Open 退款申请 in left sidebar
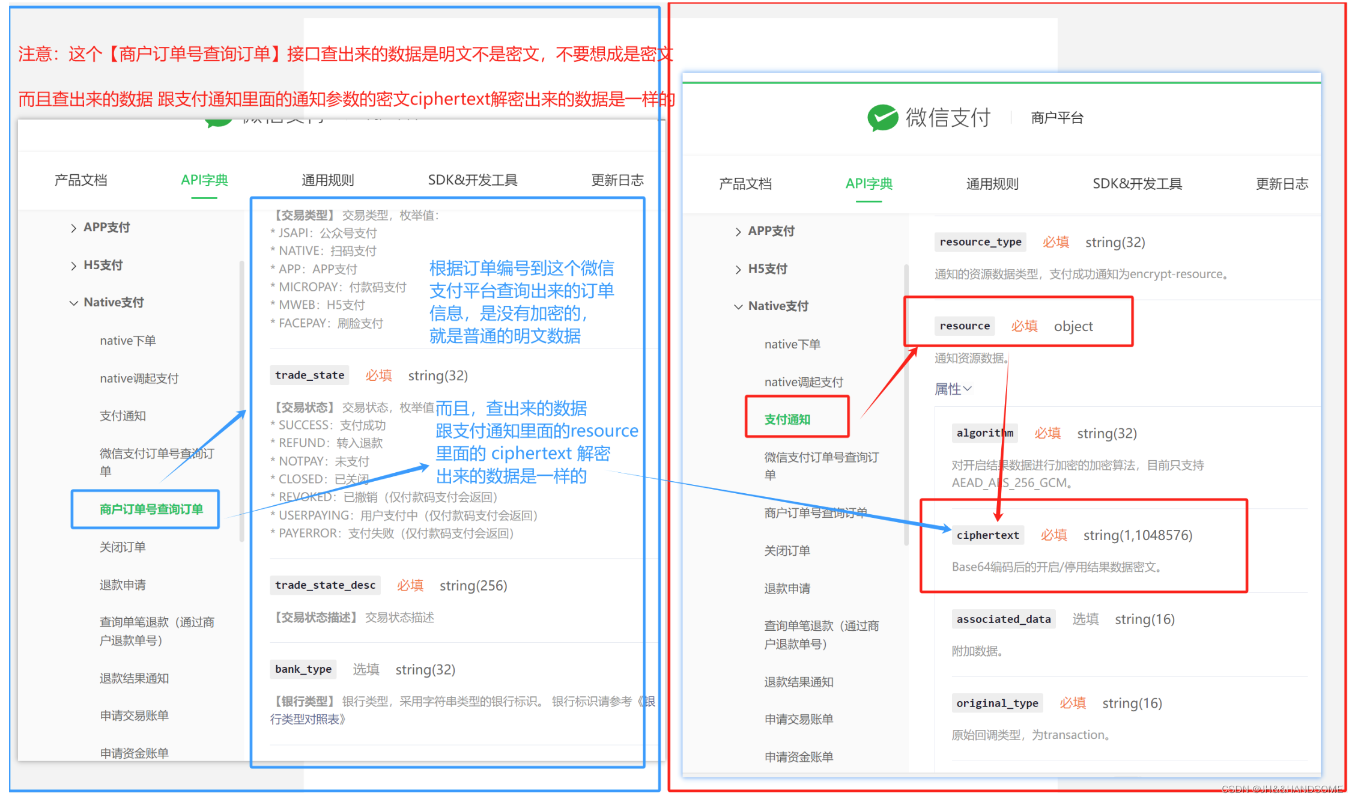The width and height of the screenshot is (1352, 799). tap(123, 585)
